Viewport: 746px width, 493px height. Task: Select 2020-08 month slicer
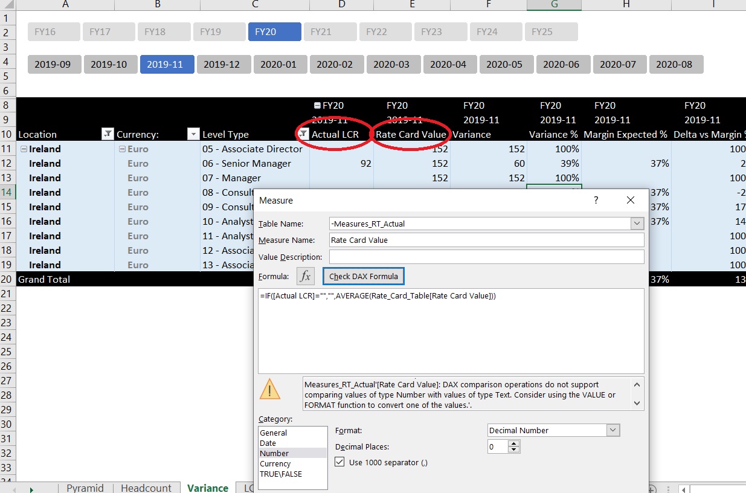[676, 64]
